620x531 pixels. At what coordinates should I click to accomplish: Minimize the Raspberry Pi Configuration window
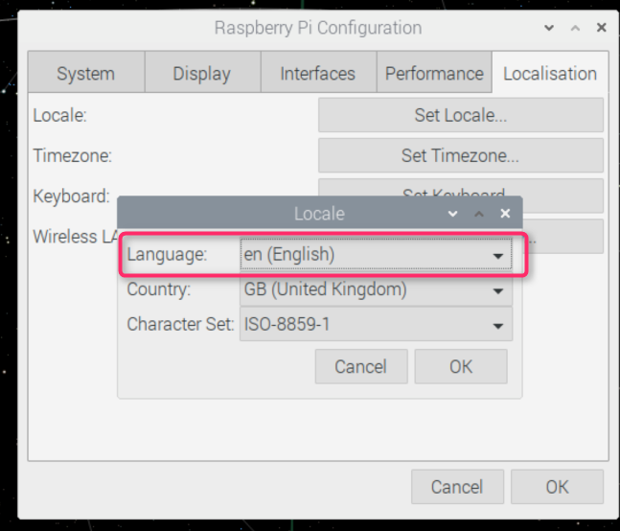pos(549,28)
